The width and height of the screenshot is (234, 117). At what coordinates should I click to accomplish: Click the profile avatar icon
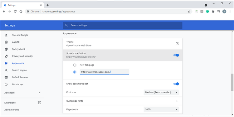click(x=224, y=12)
